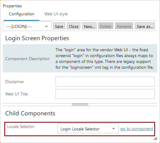Screen dimensions: 160x143
Task: Focus the Disclaimer text field
Action: point(105,82)
